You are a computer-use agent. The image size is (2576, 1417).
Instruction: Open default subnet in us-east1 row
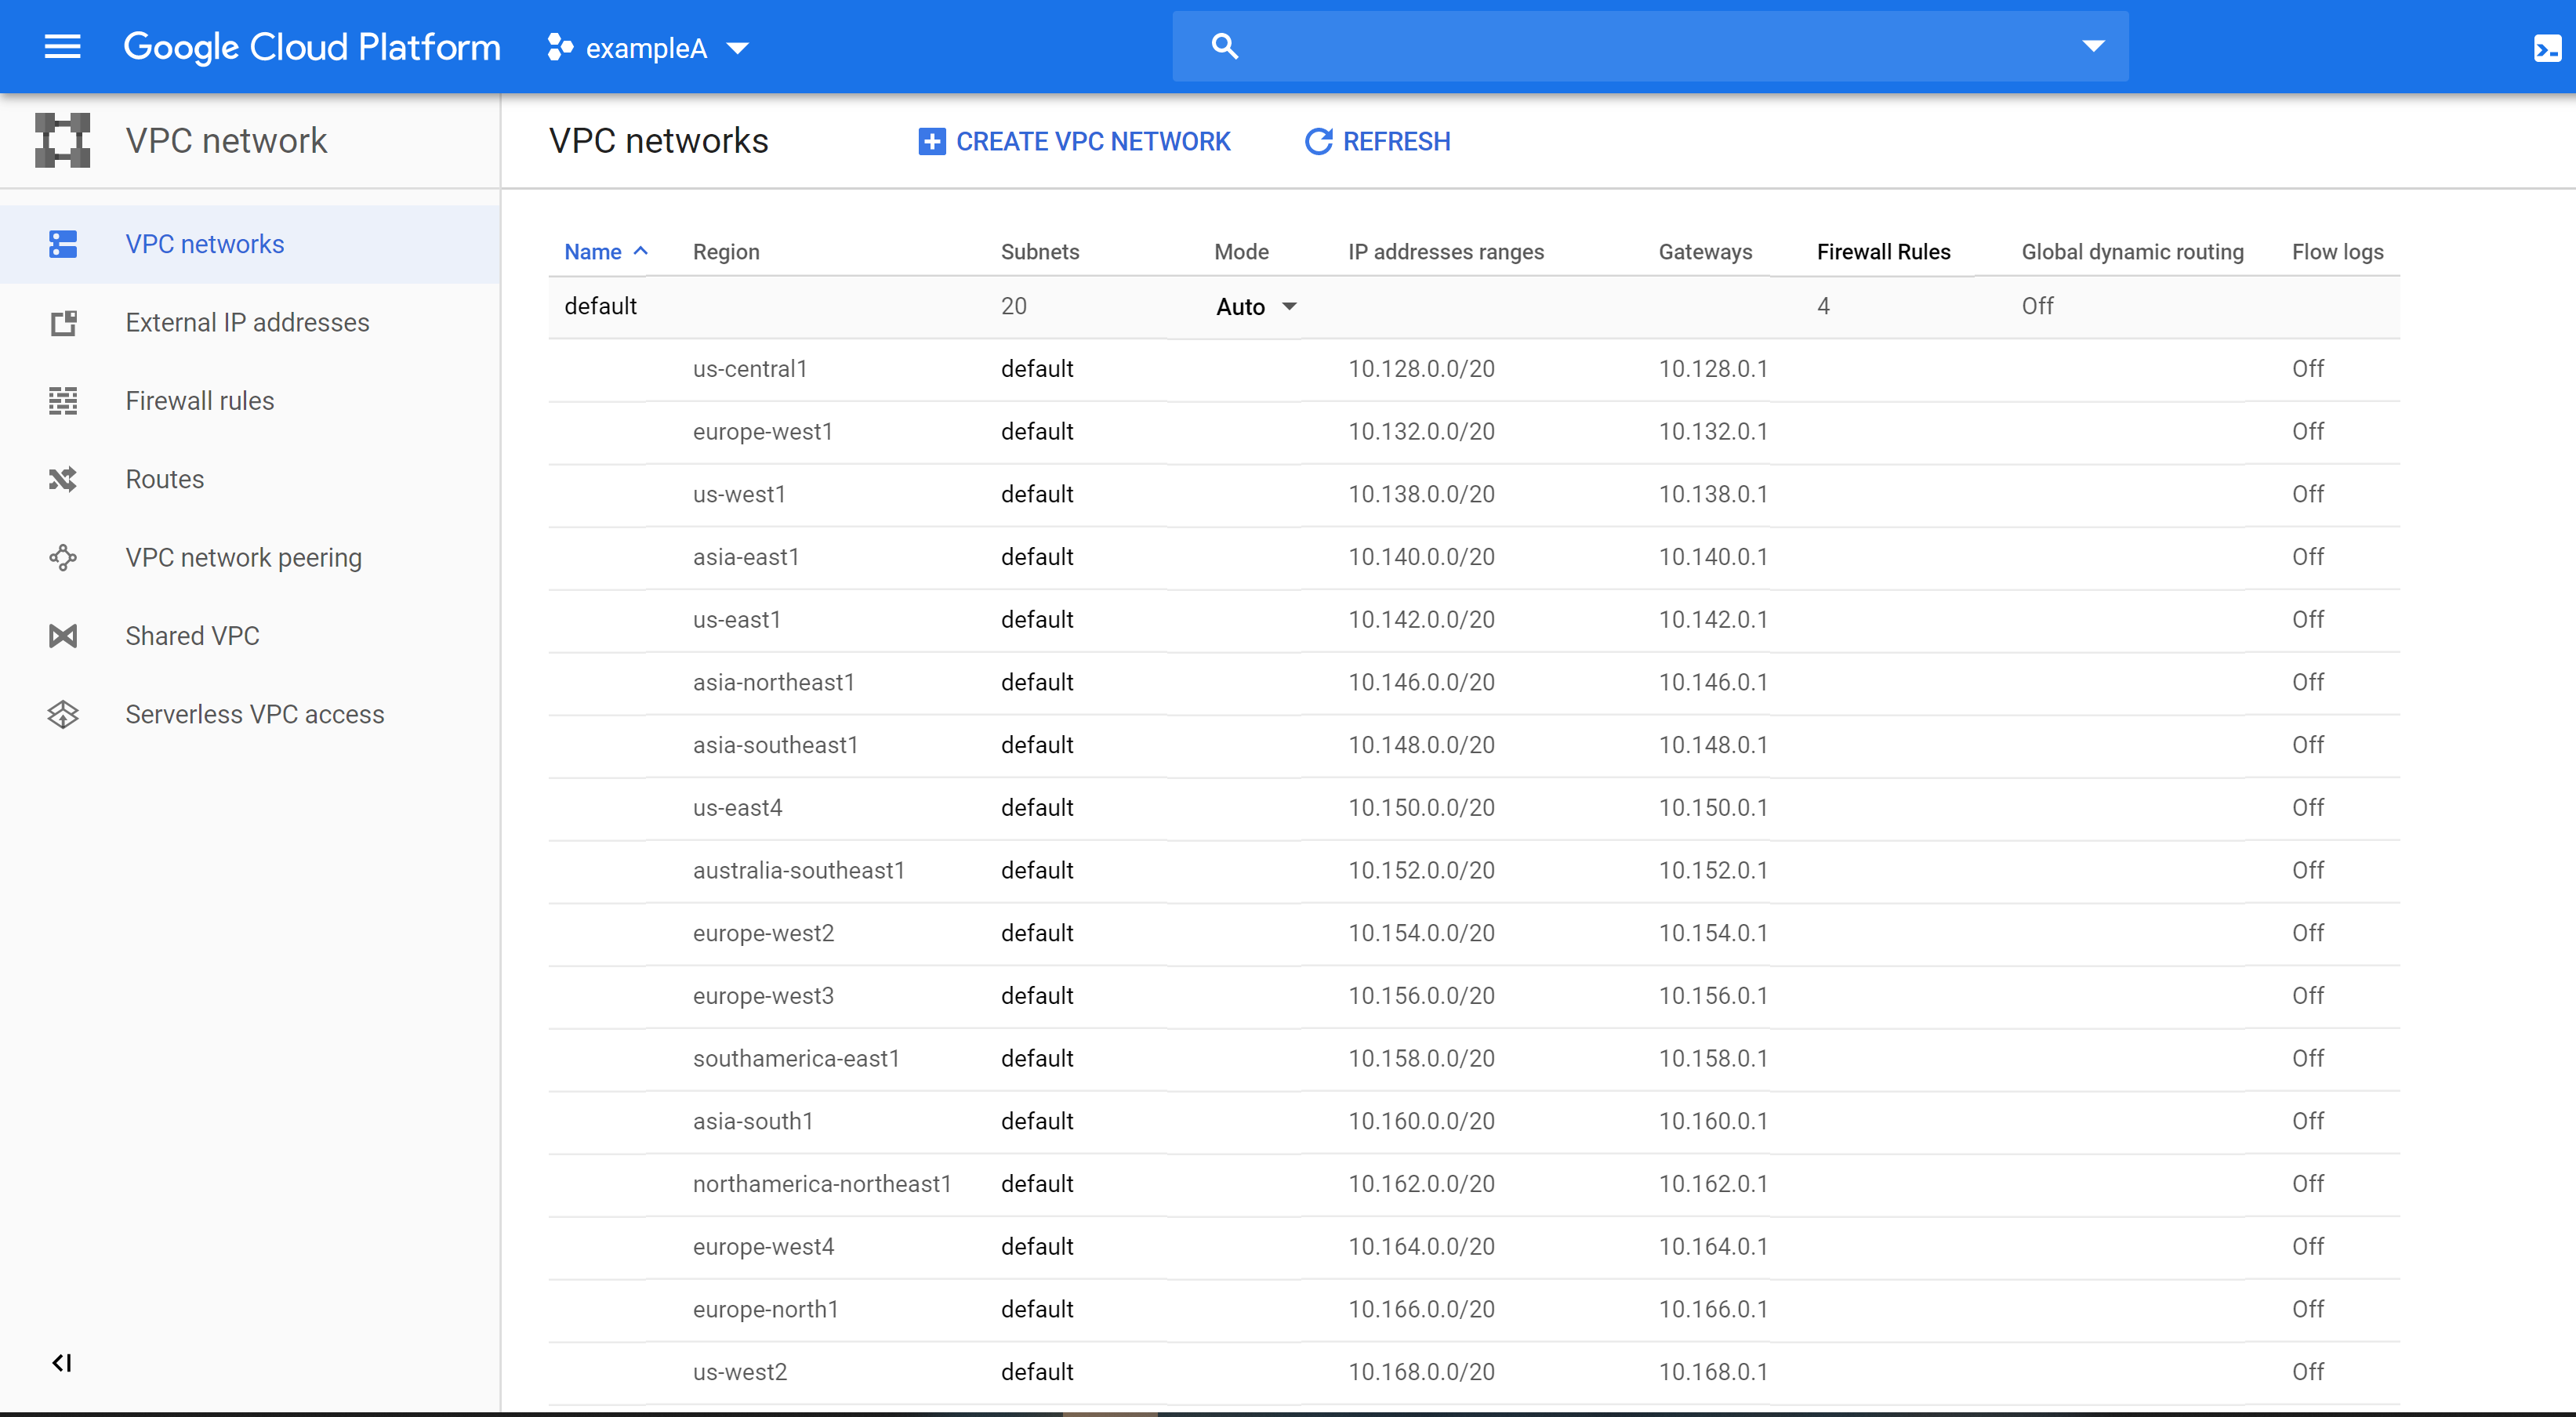coord(1037,620)
